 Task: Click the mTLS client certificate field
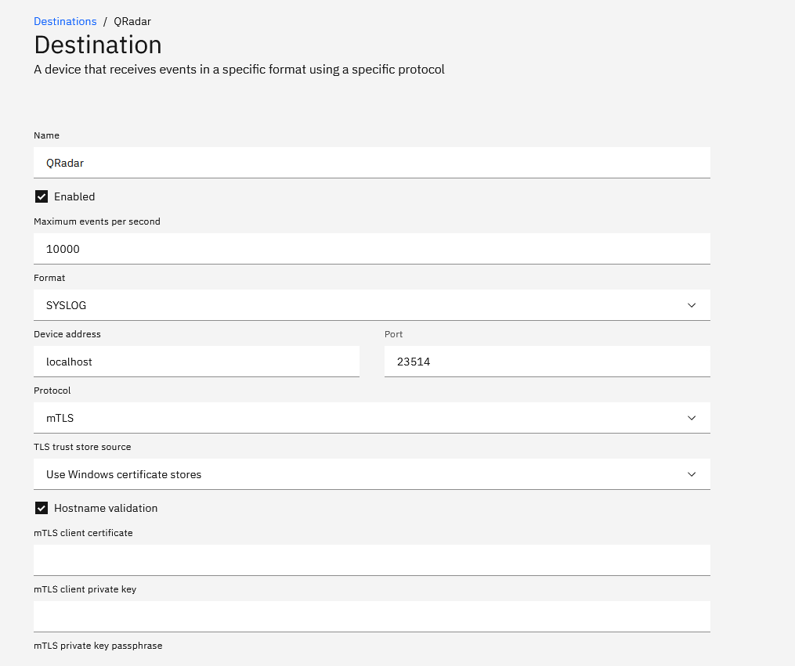click(x=372, y=560)
